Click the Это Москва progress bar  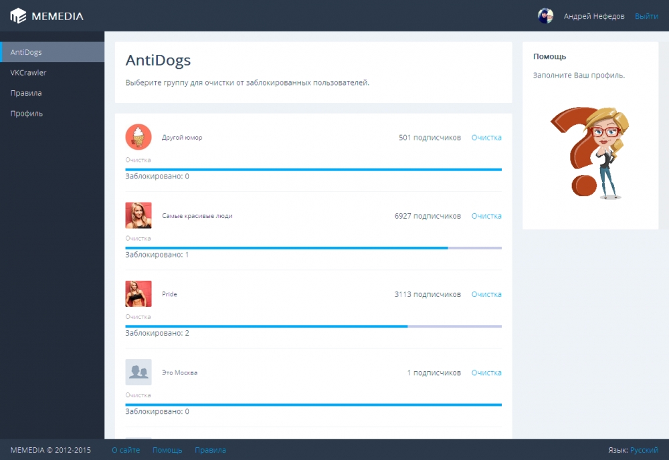point(314,405)
